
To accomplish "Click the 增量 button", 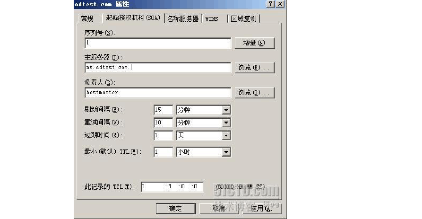I will pyautogui.click(x=254, y=43).
